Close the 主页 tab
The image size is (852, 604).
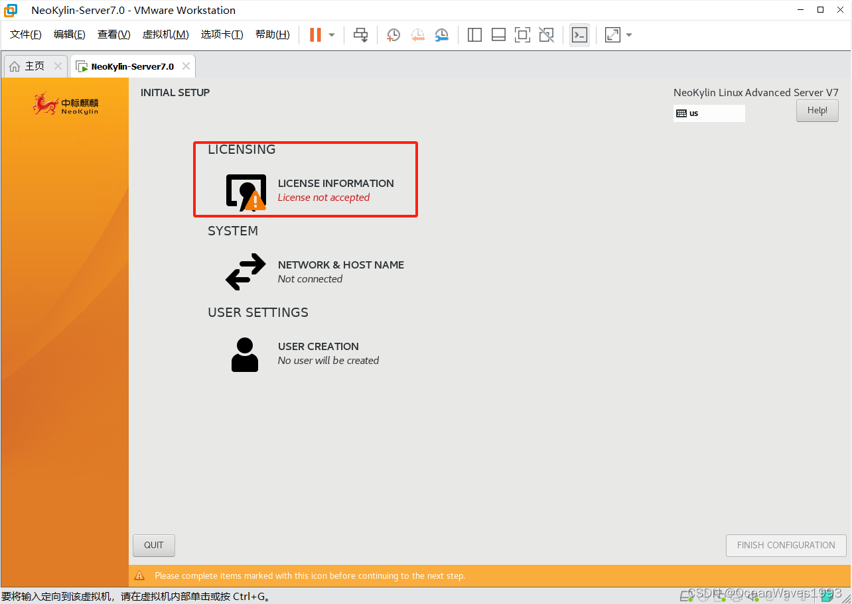pos(58,66)
